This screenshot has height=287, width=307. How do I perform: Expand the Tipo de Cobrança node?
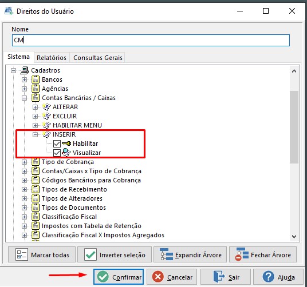coord(24,162)
